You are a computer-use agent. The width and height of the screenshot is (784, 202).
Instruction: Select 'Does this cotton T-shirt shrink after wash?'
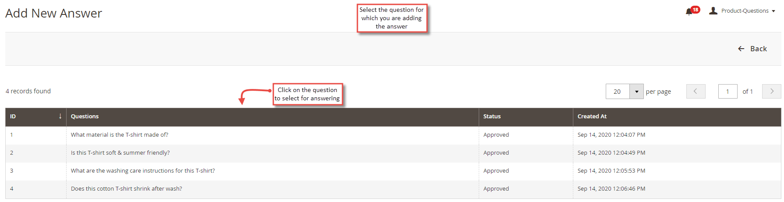[x=127, y=189]
